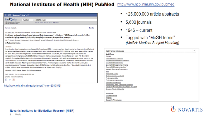Click the Novartis Institutes for BioMedical Research footer
The width and height of the screenshot is (211, 118).
click(42, 111)
